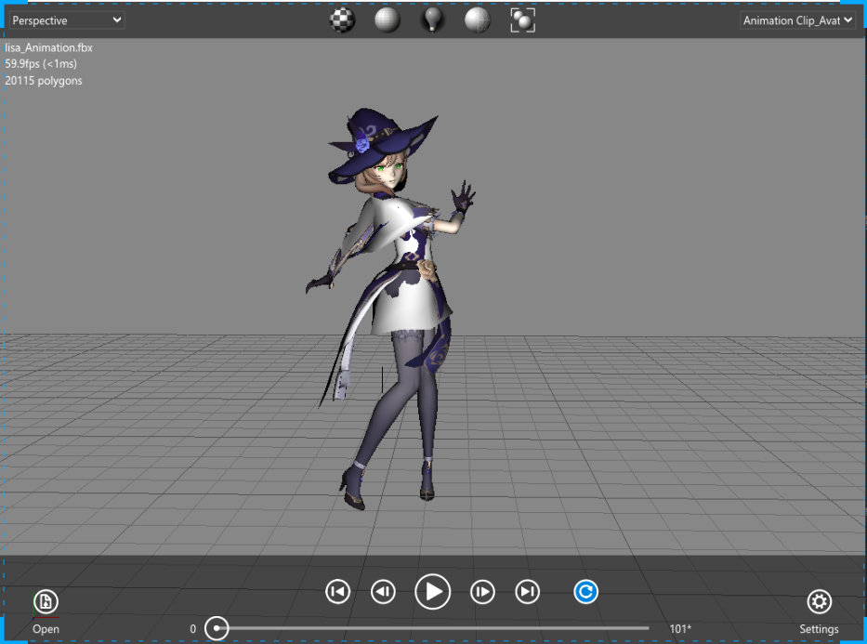Open the Settings gear
The height and width of the screenshot is (644, 867).
click(819, 611)
